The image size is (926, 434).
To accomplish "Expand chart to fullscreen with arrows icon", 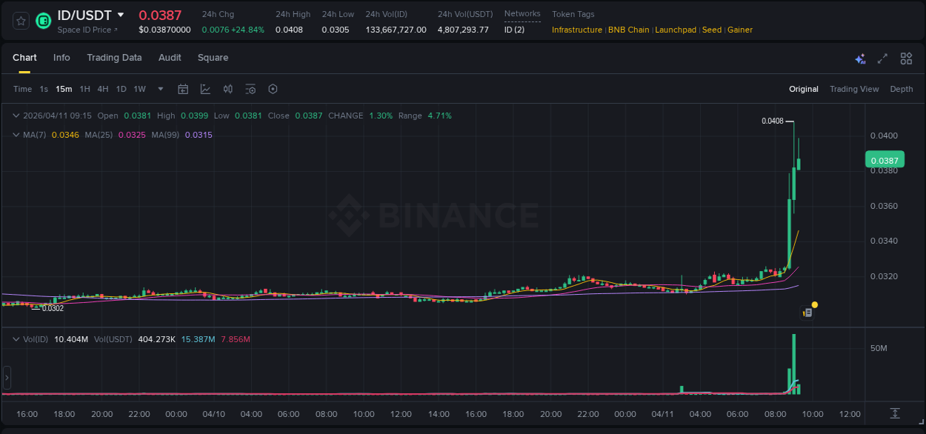I will pos(882,59).
